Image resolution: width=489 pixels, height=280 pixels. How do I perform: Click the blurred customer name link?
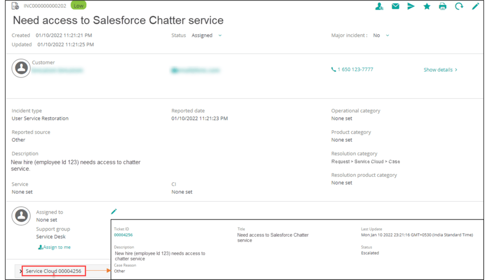tap(58, 71)
